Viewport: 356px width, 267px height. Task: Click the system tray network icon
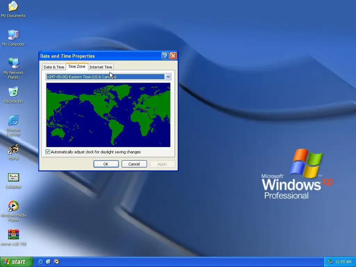pos(330,262)
